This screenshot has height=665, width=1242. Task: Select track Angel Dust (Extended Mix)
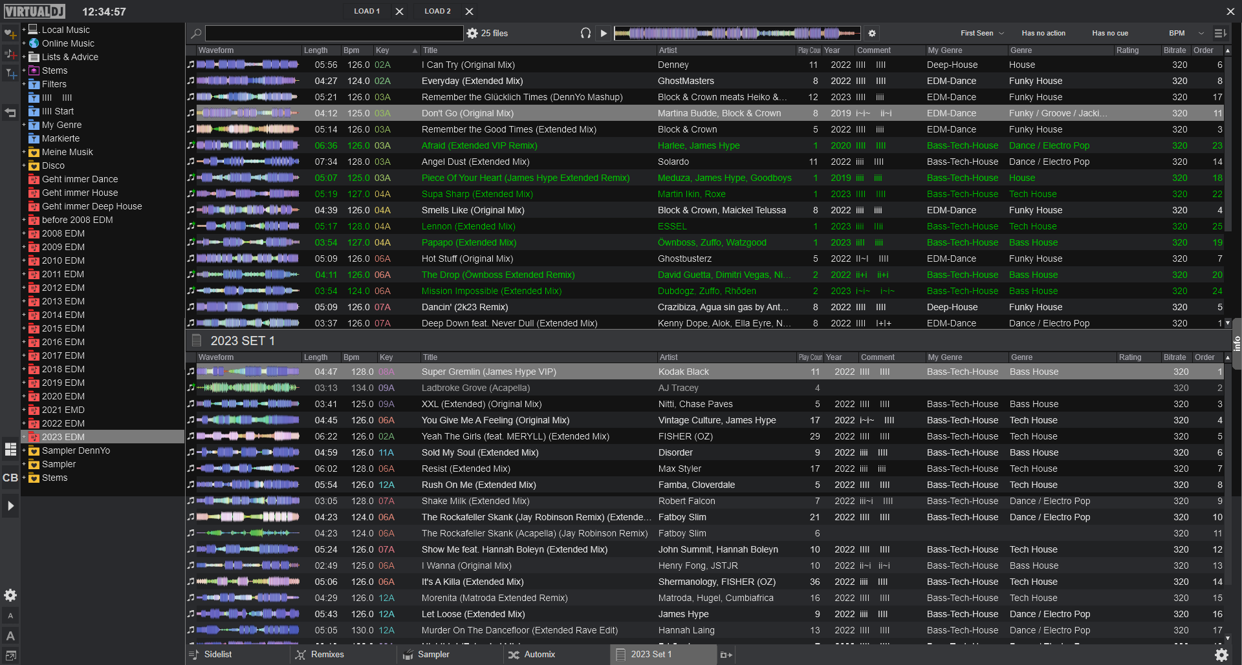[x=705, y=162]
